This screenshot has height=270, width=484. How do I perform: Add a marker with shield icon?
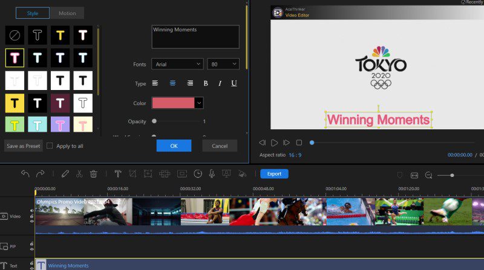(400, 175)
